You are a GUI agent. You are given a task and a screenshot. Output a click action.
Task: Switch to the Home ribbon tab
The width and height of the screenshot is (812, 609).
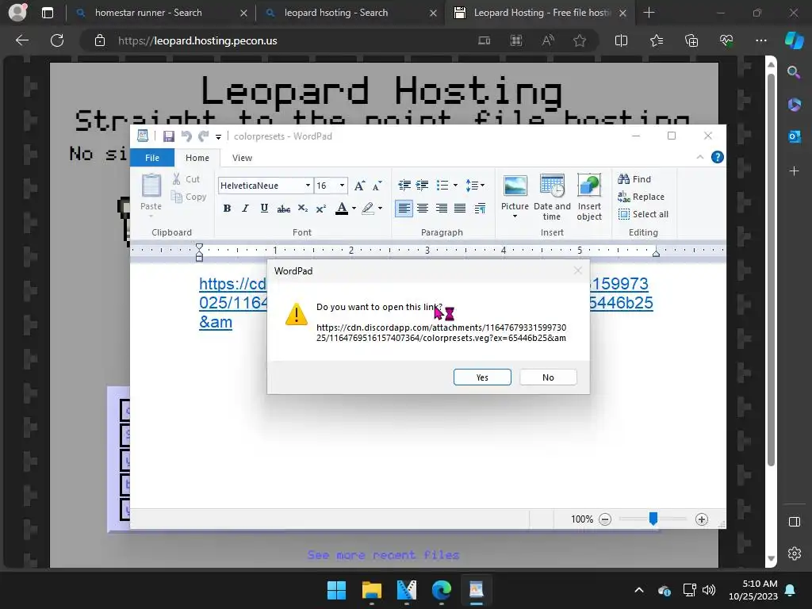(x=197, y=158)
